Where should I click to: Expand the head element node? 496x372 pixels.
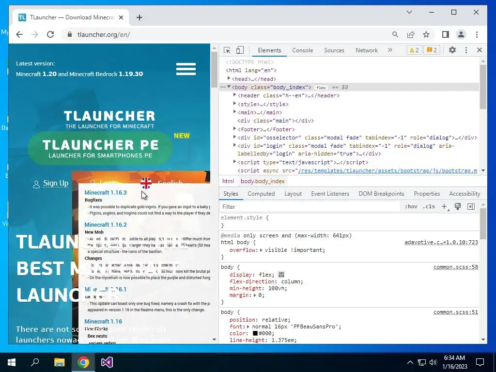229,78
